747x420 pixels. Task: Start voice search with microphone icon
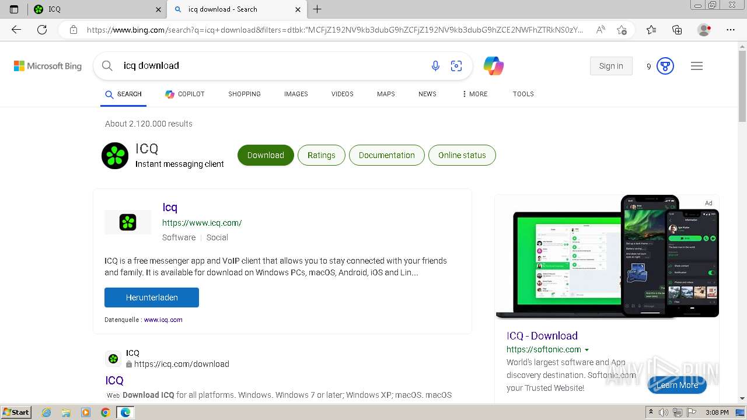click(x=435, y=66)
